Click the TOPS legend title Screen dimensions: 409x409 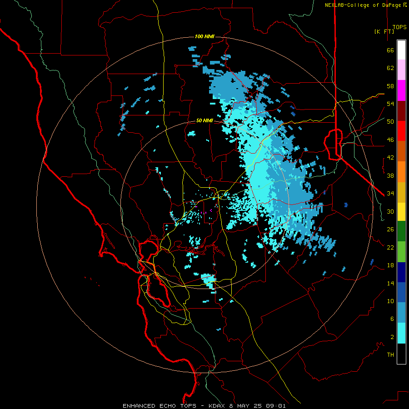pos(399,27)
